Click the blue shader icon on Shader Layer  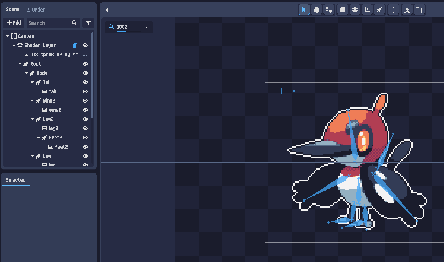tap(75, 45)
